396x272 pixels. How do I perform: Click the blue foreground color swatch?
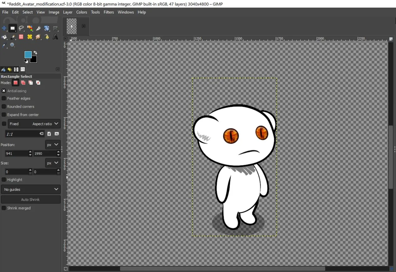[x=28, y=54]
